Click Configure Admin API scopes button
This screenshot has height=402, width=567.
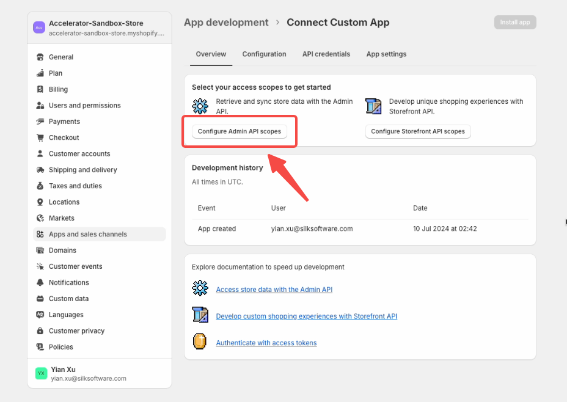(240, 131)
